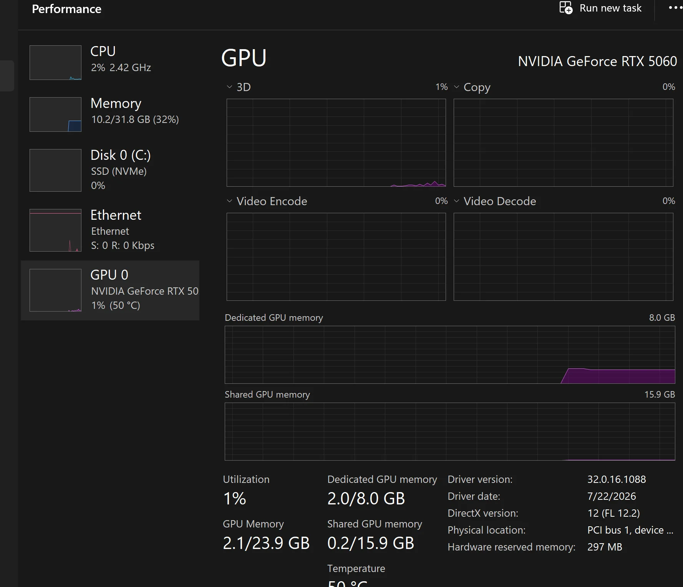This screenshot has height=587, width=683.
Task: Click the 0.2/15.9 GB shared memory value
Action: pyautogui.click(x=371, y=543)
